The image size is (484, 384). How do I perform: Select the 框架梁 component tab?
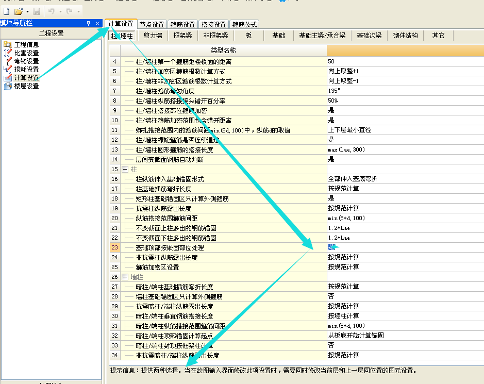(183, 36)
